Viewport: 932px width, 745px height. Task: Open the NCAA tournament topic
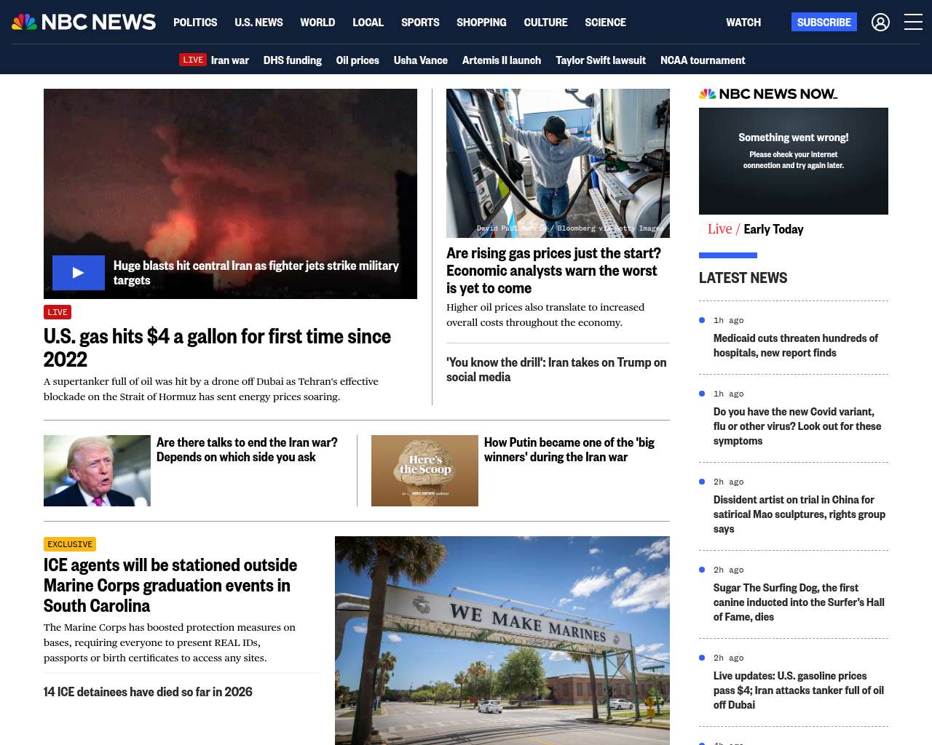703,60
